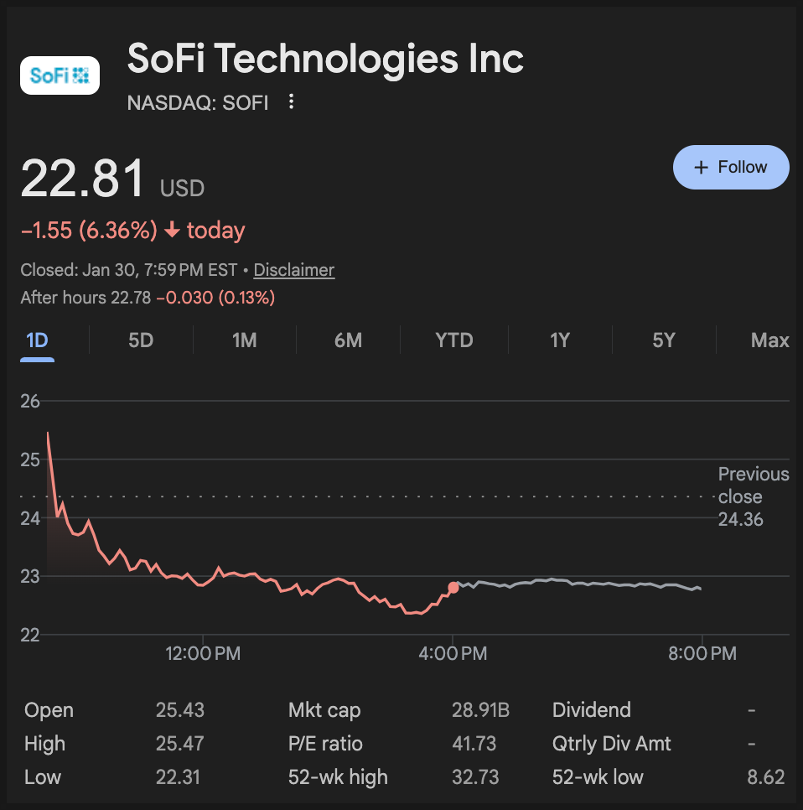Open the three-dot more options menu

point(291,102)
